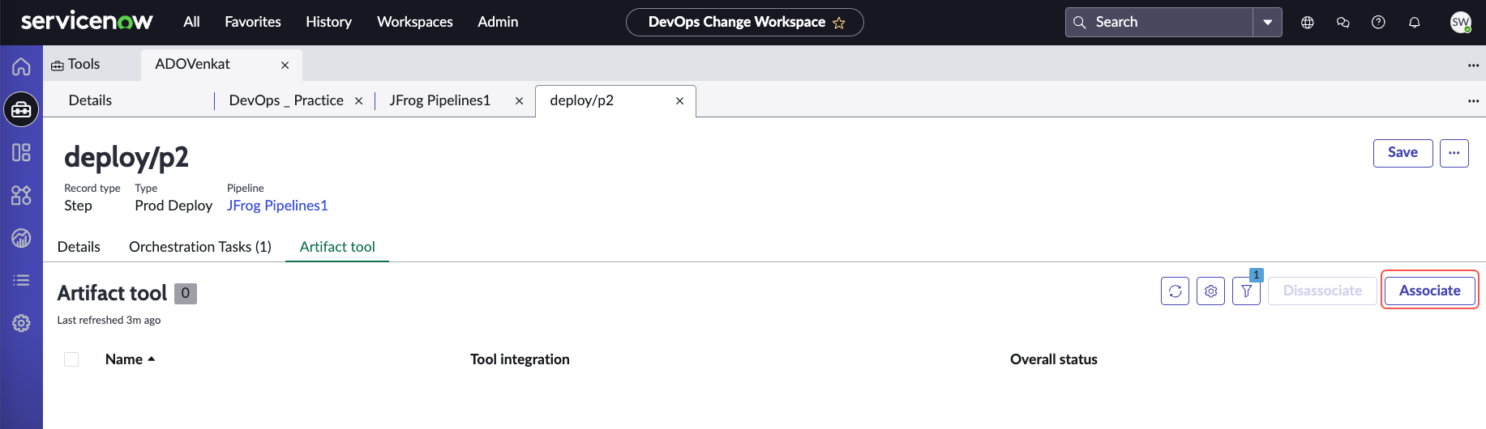This screenshot has height=429, width=1486.
Task: Close the ADOVenkat tab
Action: click(x=285, y=66)
